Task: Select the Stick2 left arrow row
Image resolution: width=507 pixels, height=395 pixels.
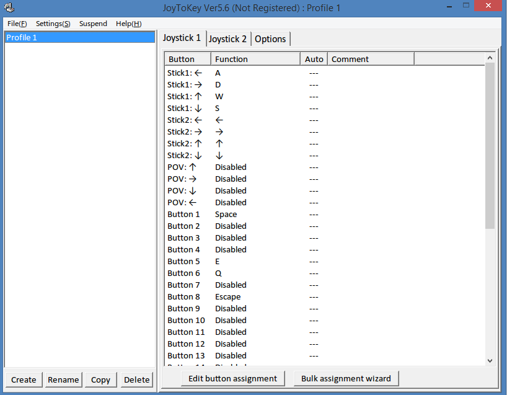Action: tap(325, 120)
